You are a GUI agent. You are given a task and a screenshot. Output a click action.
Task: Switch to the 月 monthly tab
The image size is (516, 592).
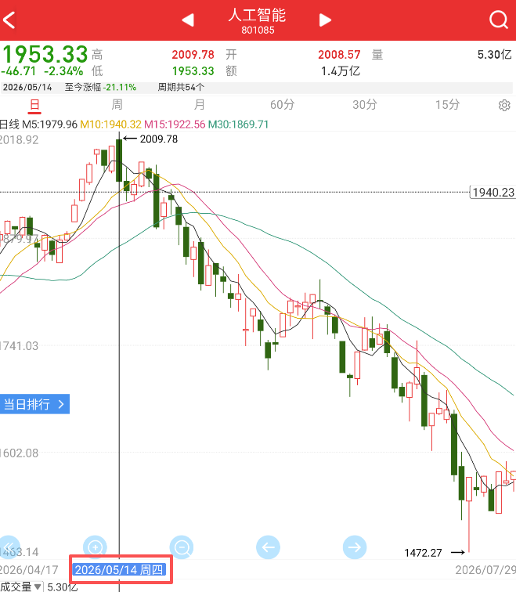[x=200, y=105]
